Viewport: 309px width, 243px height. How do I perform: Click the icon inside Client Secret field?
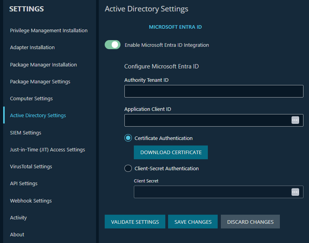[x=295, y=192]
